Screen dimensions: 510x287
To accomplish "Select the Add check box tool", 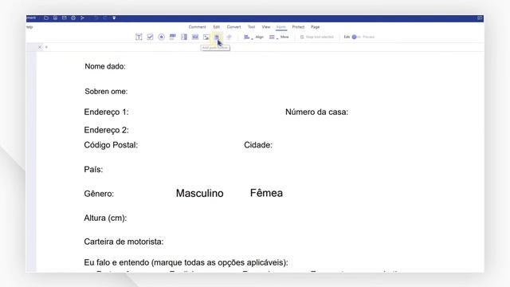I will pos(150,37).
